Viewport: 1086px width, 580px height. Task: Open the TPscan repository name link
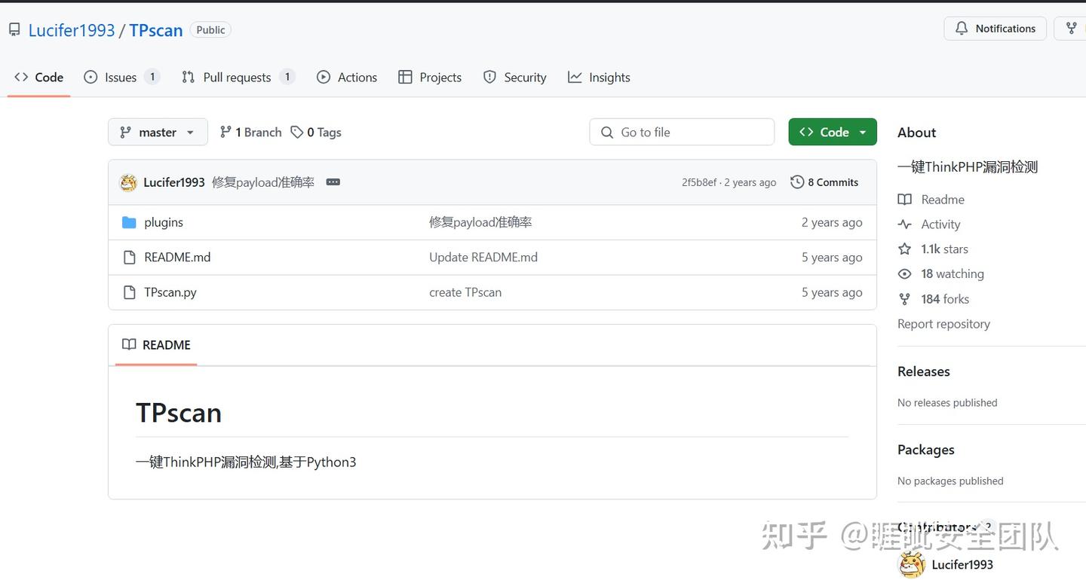[156, 30]
